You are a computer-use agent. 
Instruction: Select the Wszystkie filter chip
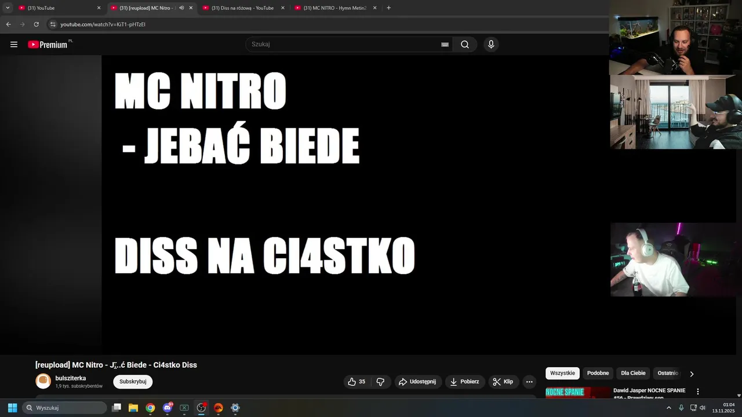pyautogui.click(x=562, y=374)
